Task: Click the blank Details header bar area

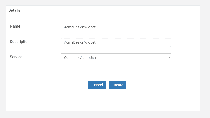Action: (110, 10)
